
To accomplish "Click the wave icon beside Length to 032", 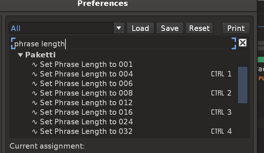I will pyautogui.click(x=35, y=131).
